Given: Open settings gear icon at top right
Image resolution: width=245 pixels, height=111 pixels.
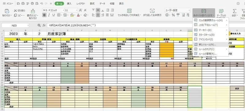Looking at the screenshot, I should coord(238,3).
